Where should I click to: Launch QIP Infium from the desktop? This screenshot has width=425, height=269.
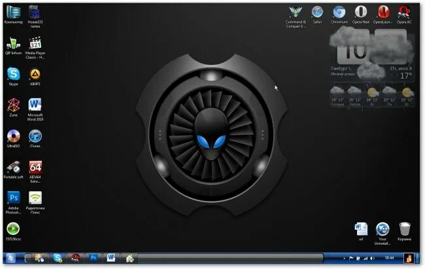tap(13, 46)
